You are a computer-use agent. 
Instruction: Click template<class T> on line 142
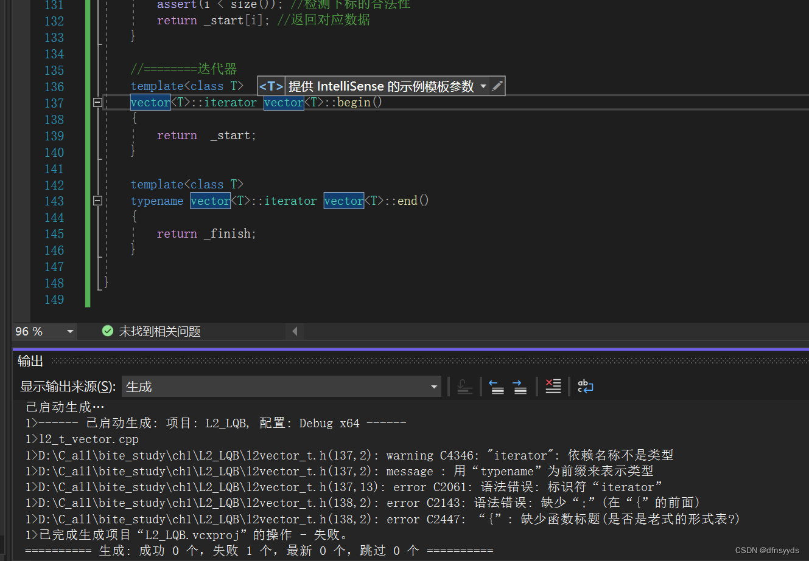(187, 184)
